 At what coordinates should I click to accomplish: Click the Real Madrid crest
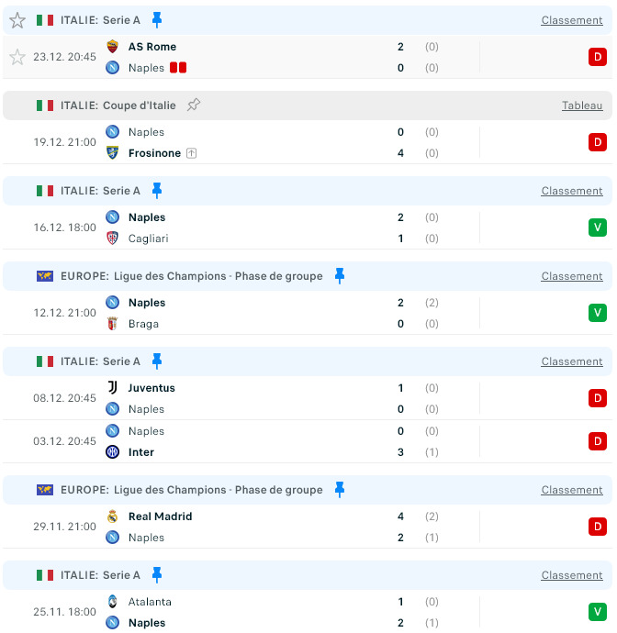(112, 516)
